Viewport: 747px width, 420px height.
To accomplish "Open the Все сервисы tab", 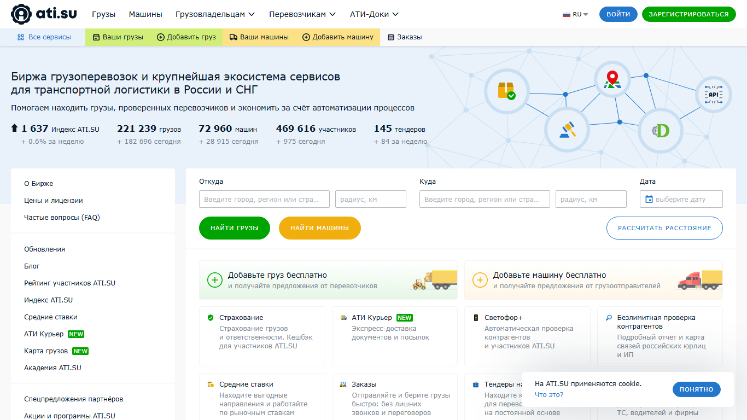I will (x=44, y=37).
